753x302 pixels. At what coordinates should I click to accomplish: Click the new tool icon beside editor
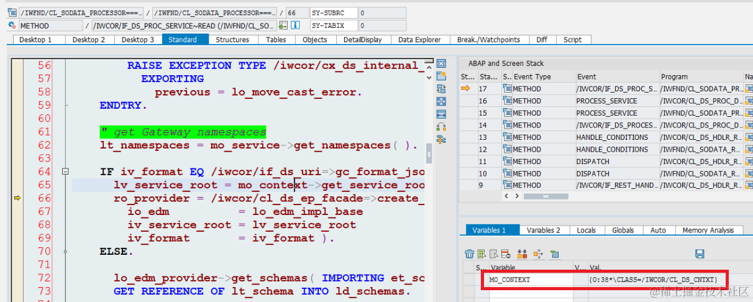pos(442,76)
